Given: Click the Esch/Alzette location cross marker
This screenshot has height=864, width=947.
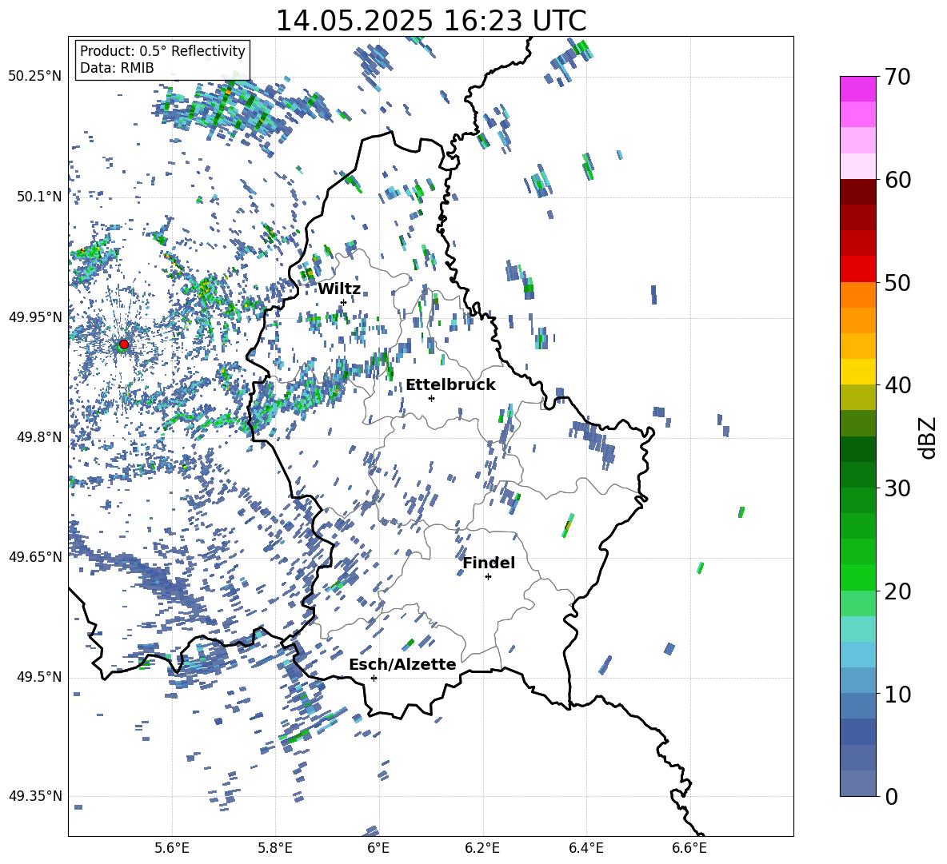Looking at the screenshot, I should point(374,678).
